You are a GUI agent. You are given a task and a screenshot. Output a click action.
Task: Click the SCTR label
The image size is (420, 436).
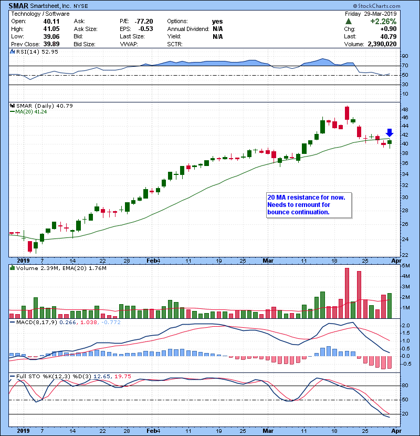point(175,44)
